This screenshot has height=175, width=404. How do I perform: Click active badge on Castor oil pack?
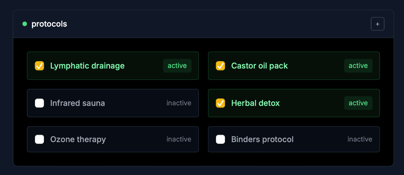[358, 66]
